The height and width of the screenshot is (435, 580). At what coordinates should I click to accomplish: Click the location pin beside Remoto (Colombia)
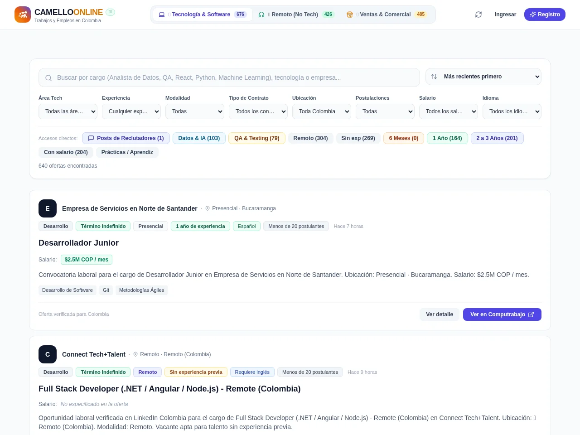tap(135, 354)
